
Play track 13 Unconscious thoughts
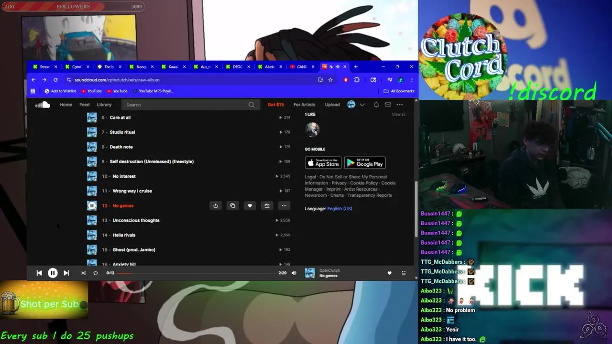tap(136, 220)
